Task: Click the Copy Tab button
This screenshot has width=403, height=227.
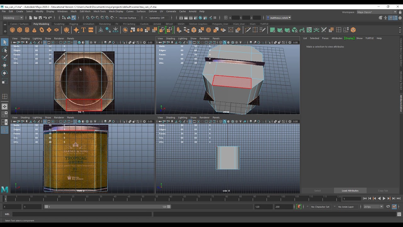Action: 383,190
